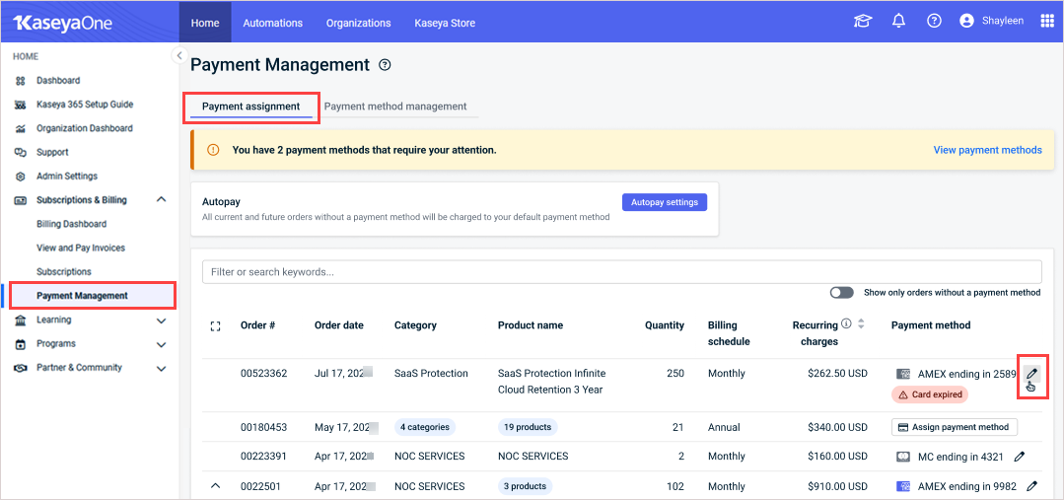
Task: Click the Product name column header
Action: (530, 325)
